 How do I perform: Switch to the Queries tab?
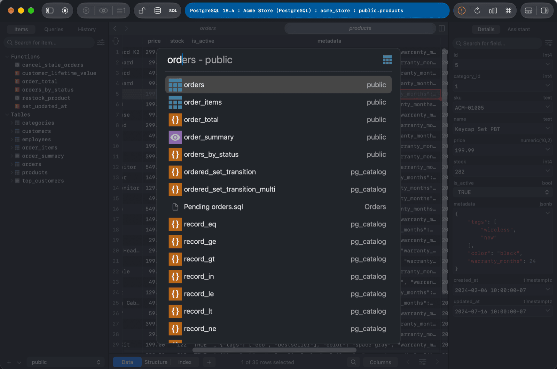(x=54, y=29)
